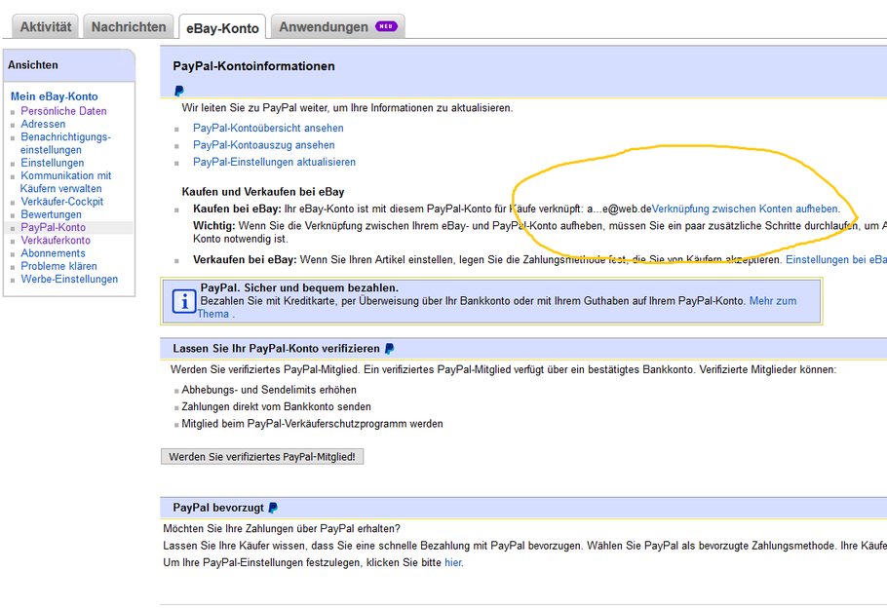Open Benachrichtigungseinstellungen link
This screenshot has width=887, height=609.
65,143
